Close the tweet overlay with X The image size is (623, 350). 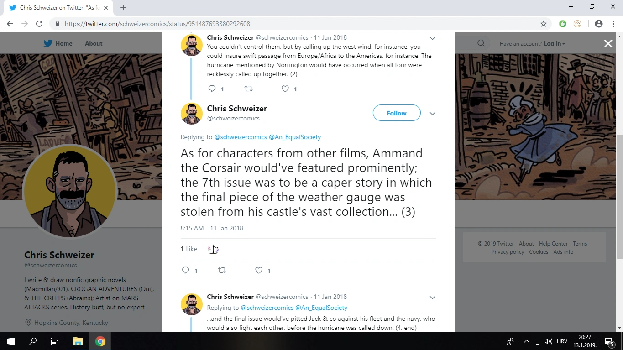tap(608, 43)
